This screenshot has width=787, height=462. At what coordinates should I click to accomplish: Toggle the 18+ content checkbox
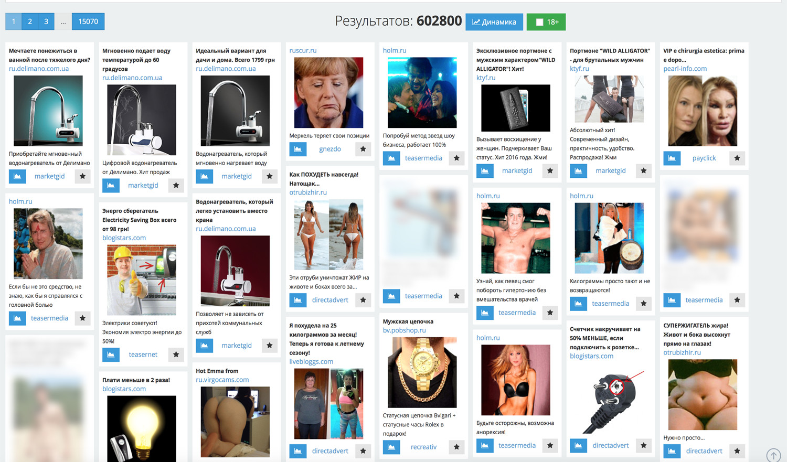[x=539, y=22]
